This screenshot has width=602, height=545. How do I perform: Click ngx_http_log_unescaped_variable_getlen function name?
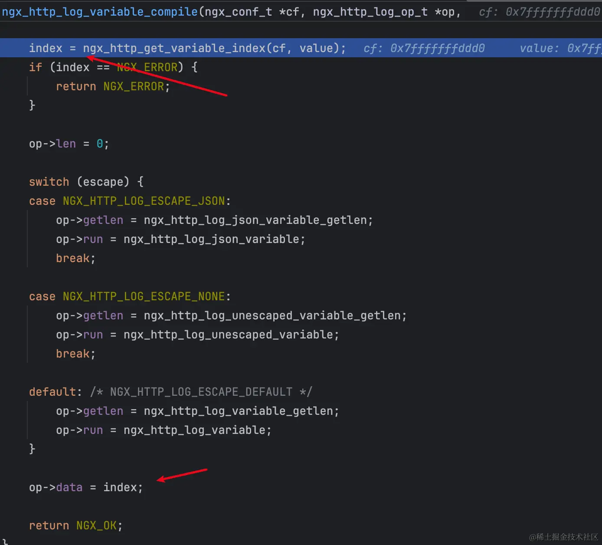coord(272,315)
